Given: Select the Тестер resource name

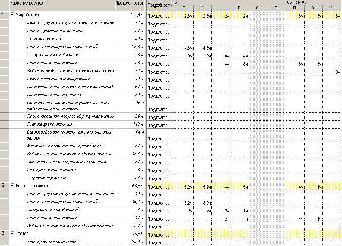Looking at the screenshot, I should (x=22, y=234).
